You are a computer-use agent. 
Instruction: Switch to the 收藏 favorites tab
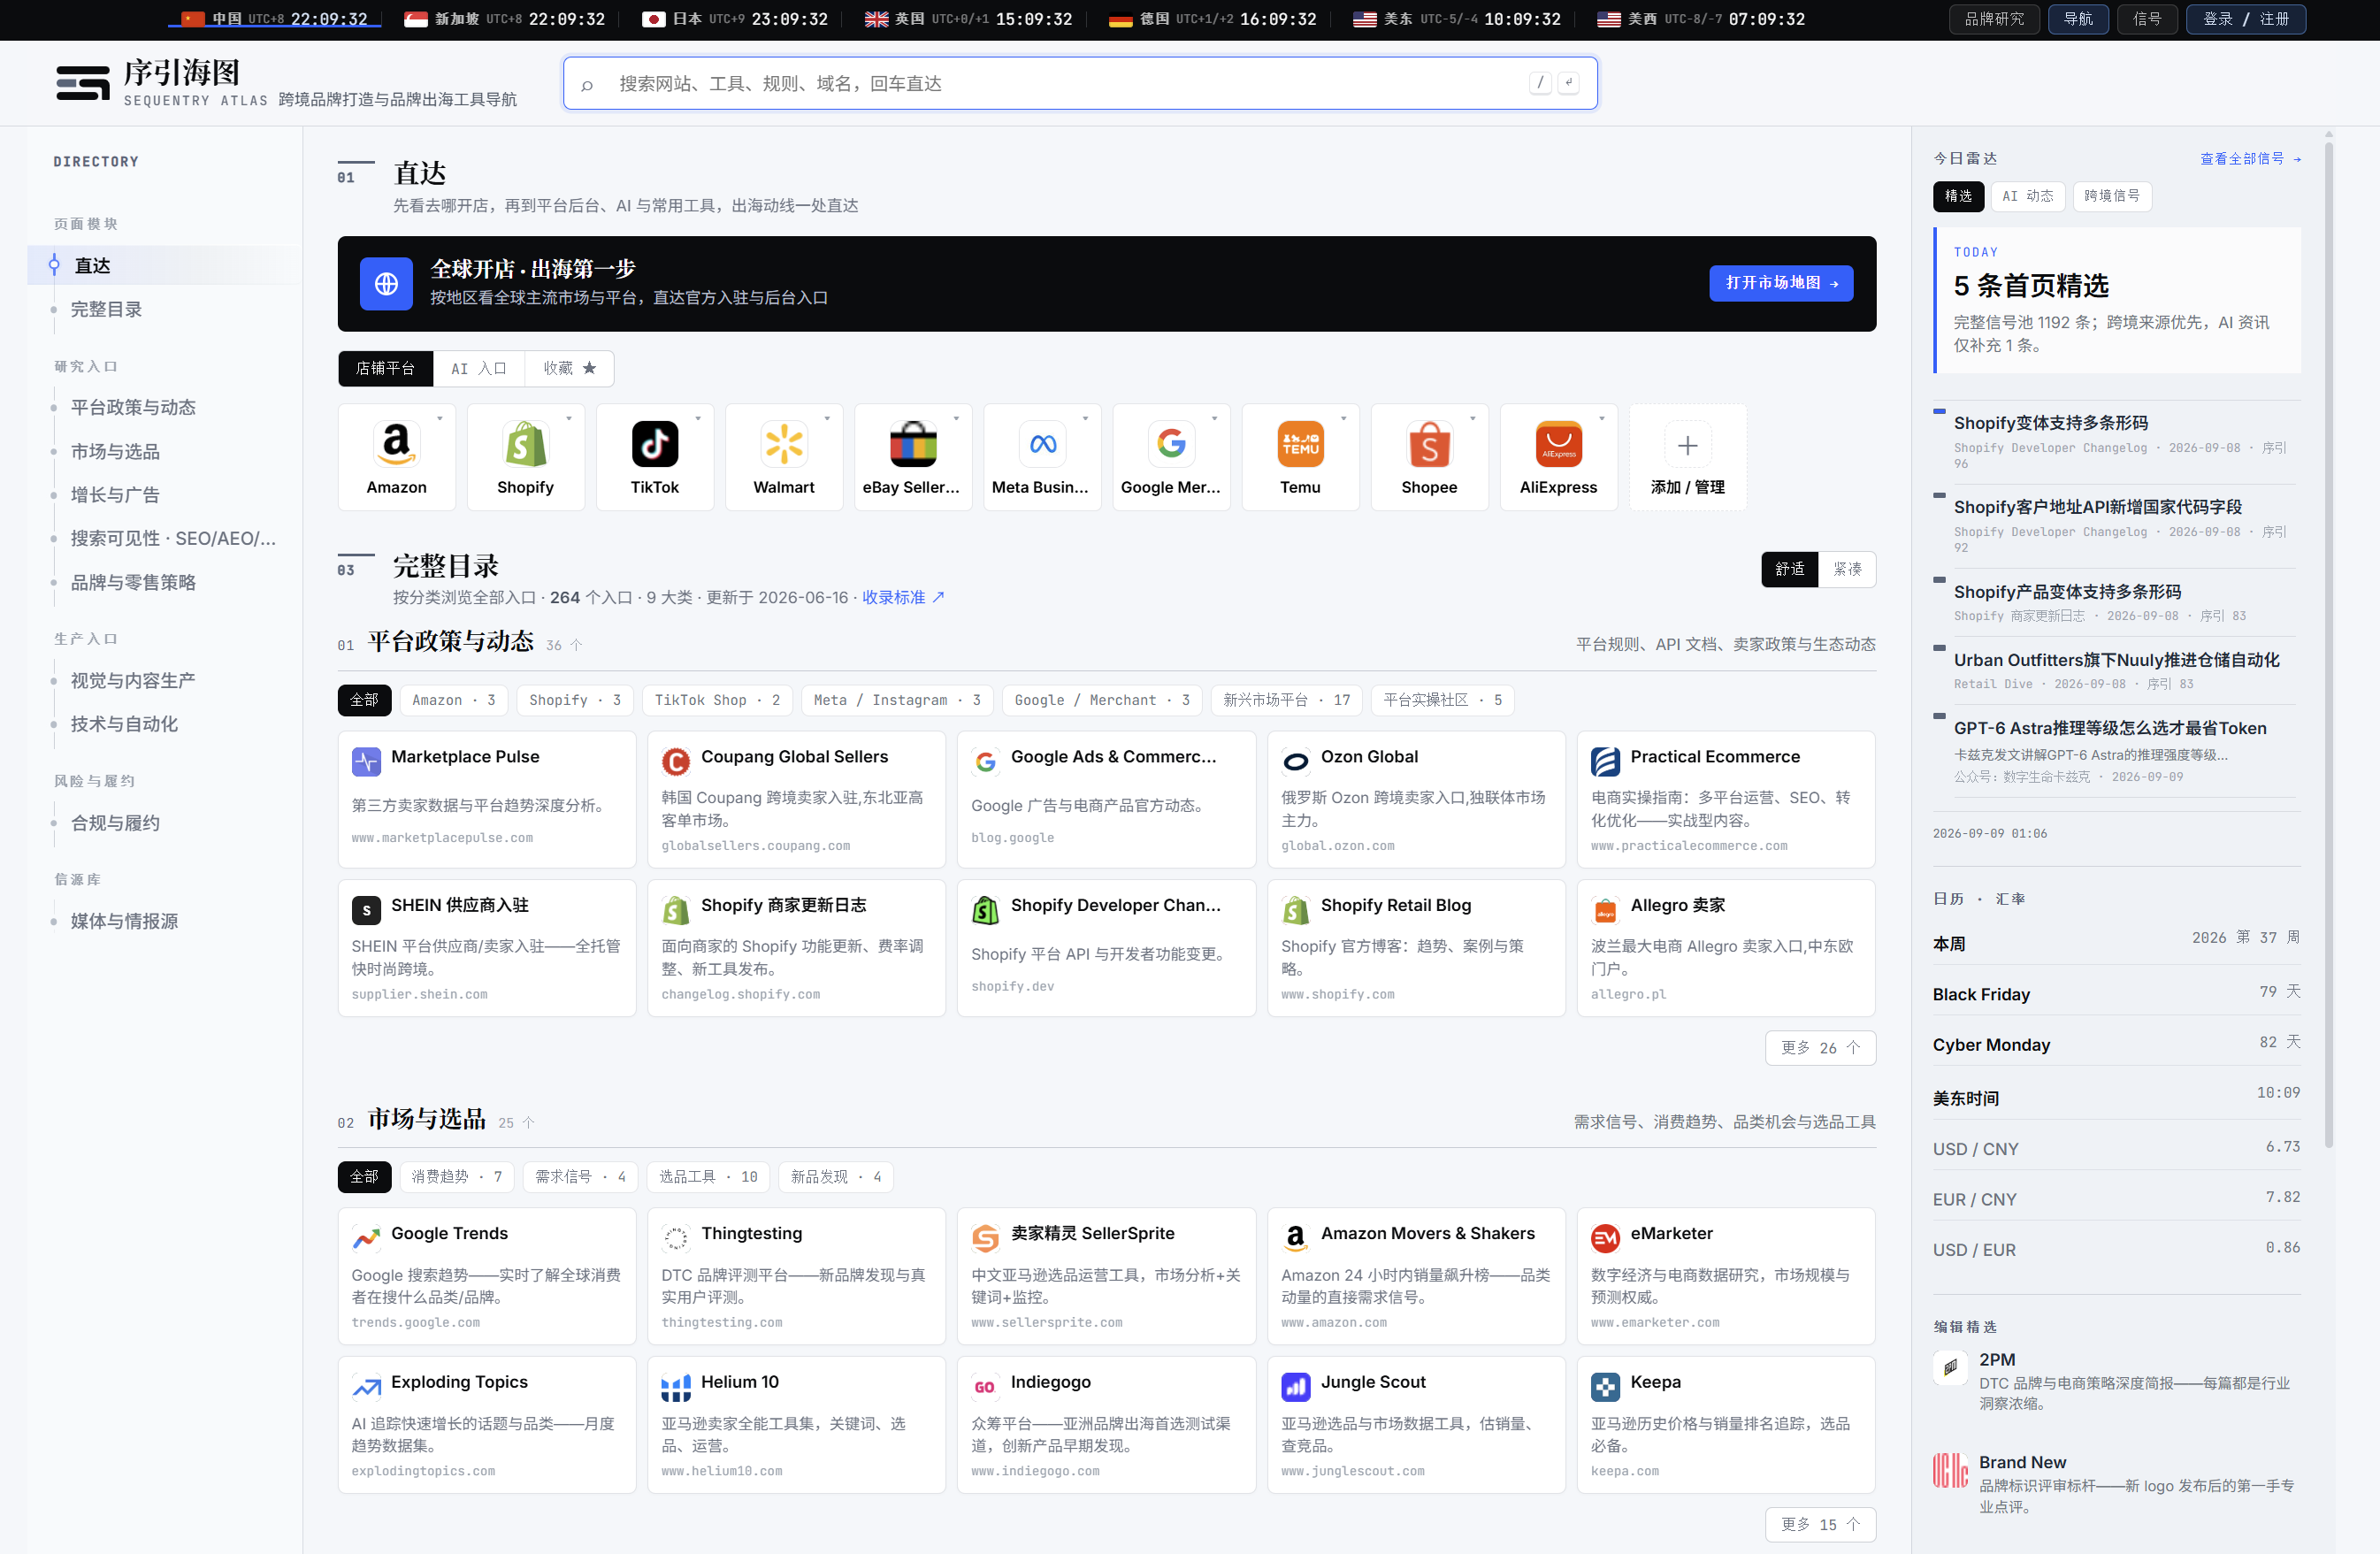pos(569,369)
